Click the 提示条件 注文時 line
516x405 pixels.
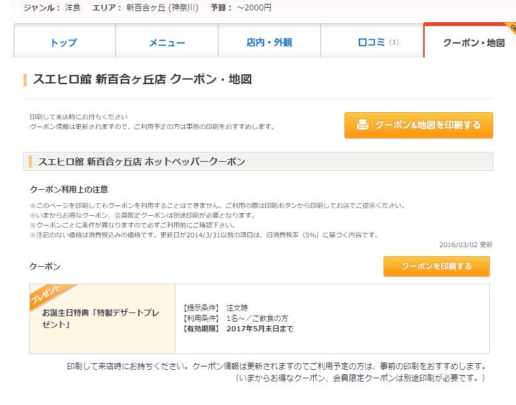pos(215,308)
